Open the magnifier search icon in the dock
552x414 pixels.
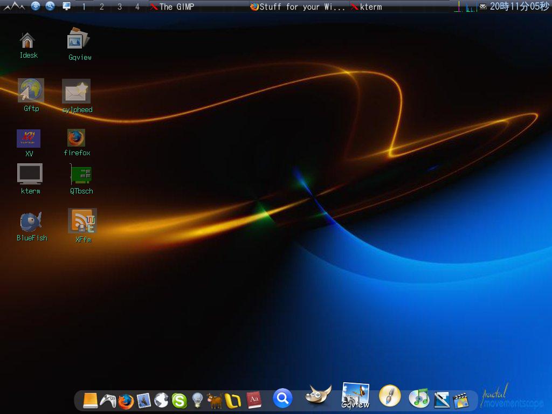coord(282,399)
